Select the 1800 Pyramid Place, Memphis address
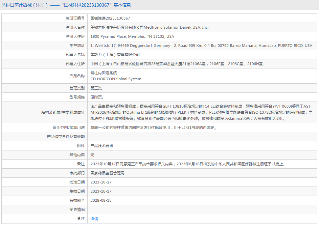 (132, 36)
